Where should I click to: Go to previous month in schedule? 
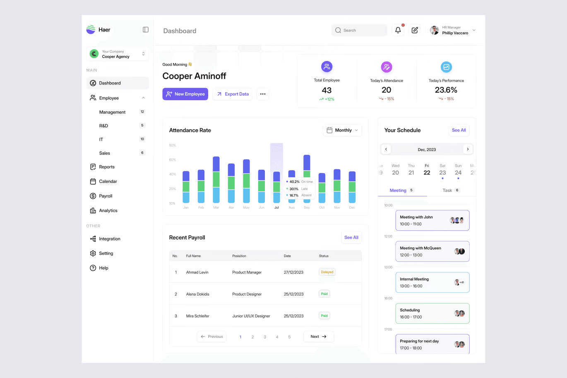coord(386,149)
